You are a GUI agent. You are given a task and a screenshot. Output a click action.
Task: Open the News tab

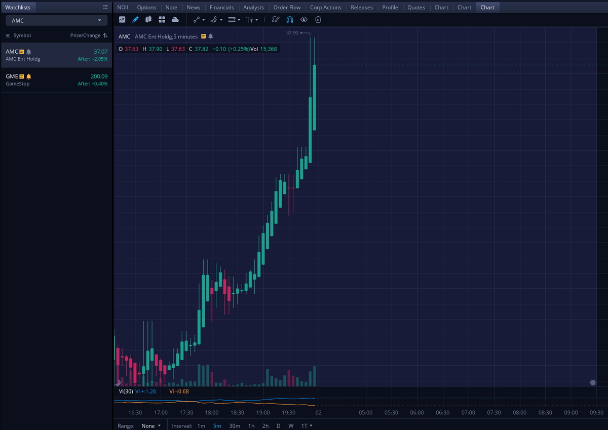(x=194, y=8)
